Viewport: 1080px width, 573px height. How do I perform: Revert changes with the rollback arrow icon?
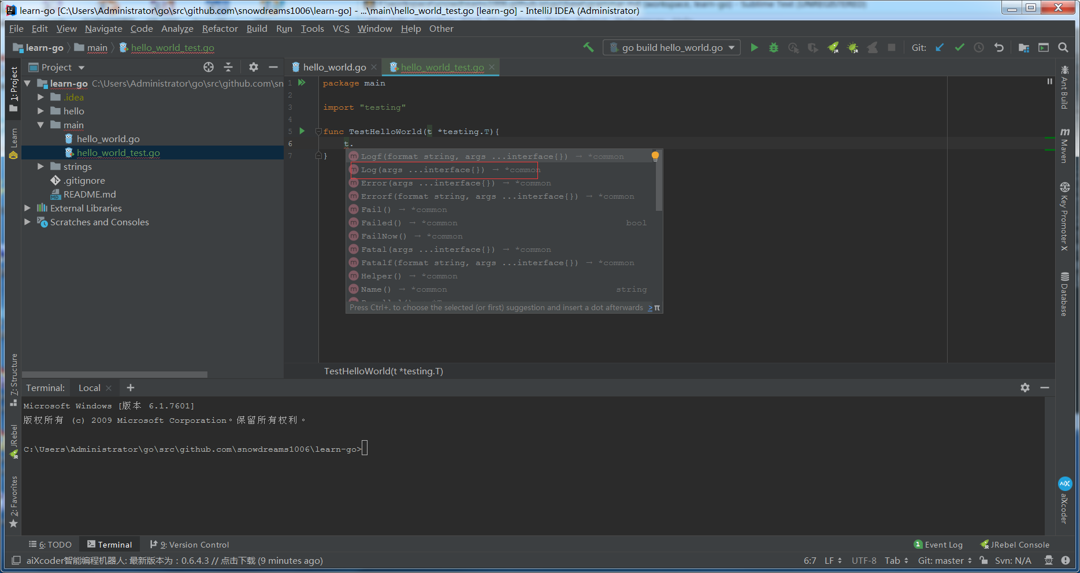[x=999, y=48]
